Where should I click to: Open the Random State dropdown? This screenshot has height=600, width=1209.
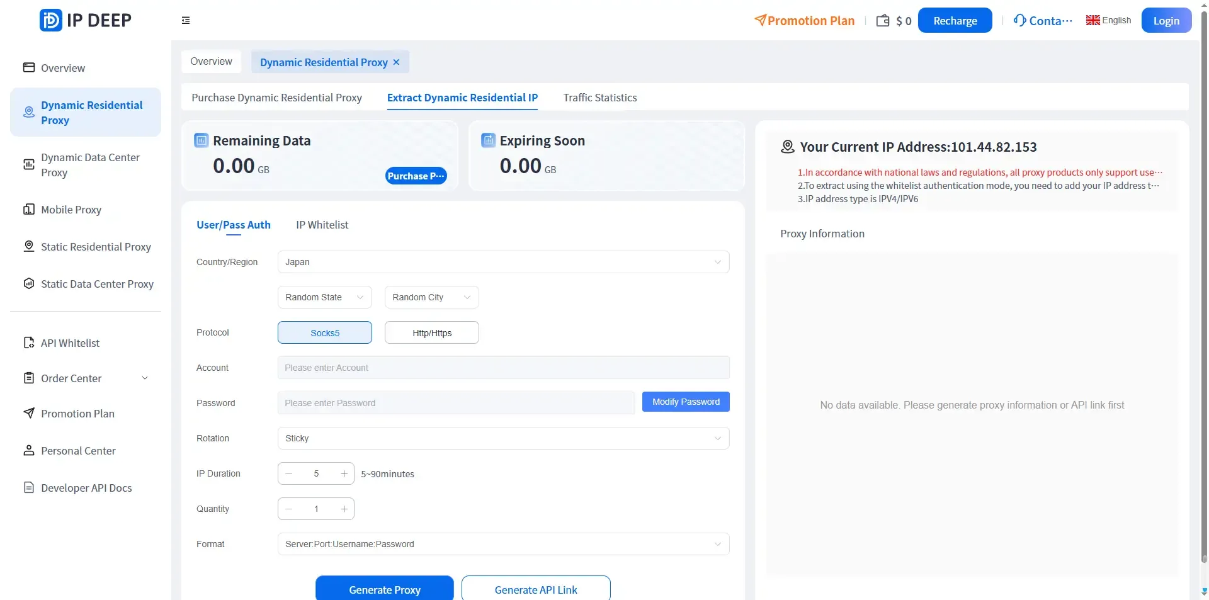tap(325, 297)
